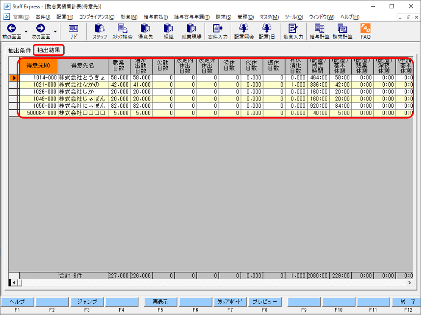
Task: Click the 就業日数 column header
Action: 119,66
